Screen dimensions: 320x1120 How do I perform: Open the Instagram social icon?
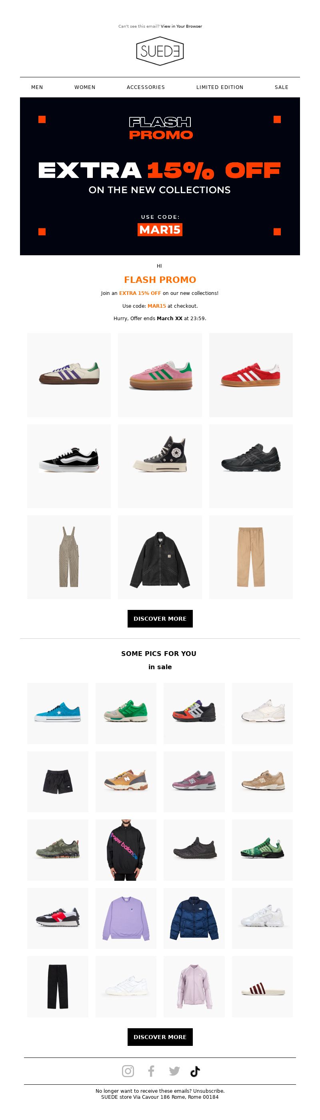point(128,1071)
